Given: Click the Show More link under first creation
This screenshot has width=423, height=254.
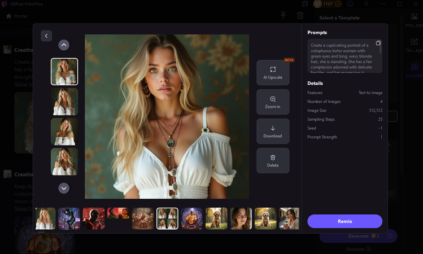Looking at the screenshot, I should click(24, 84).
